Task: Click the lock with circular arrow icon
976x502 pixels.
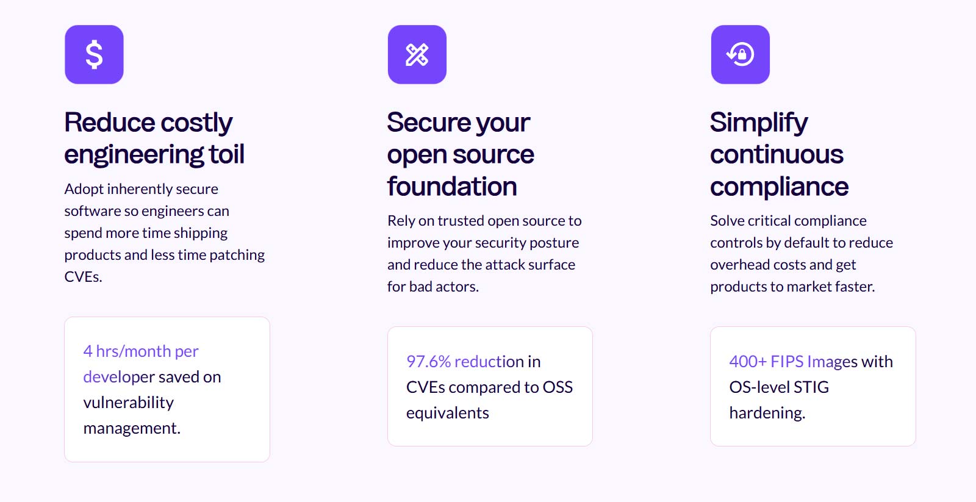Action: 740,54
